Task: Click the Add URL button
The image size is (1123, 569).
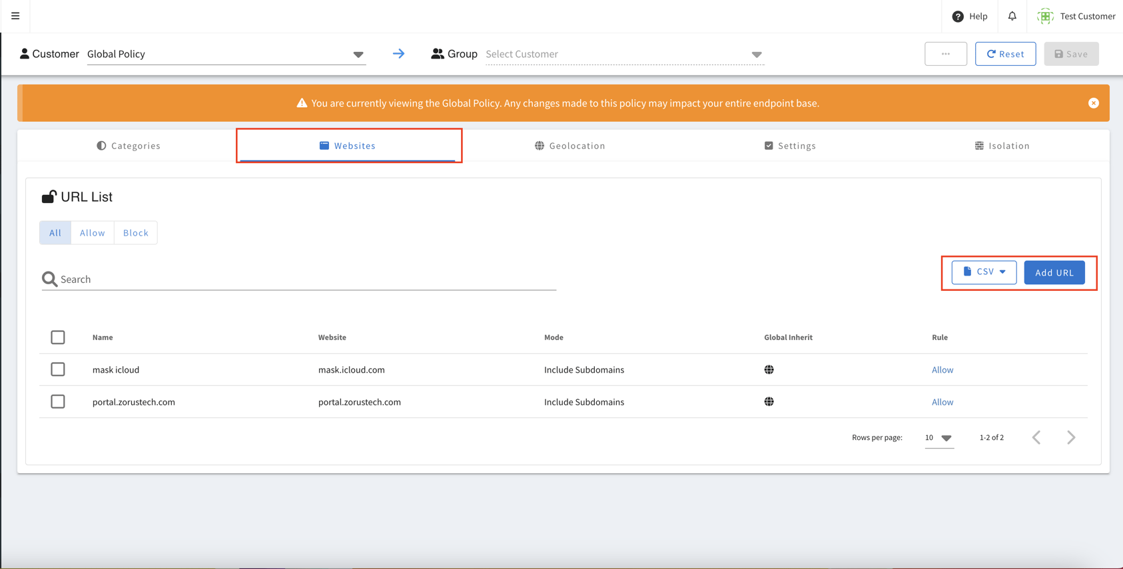Action: (x=1054, y=273)
